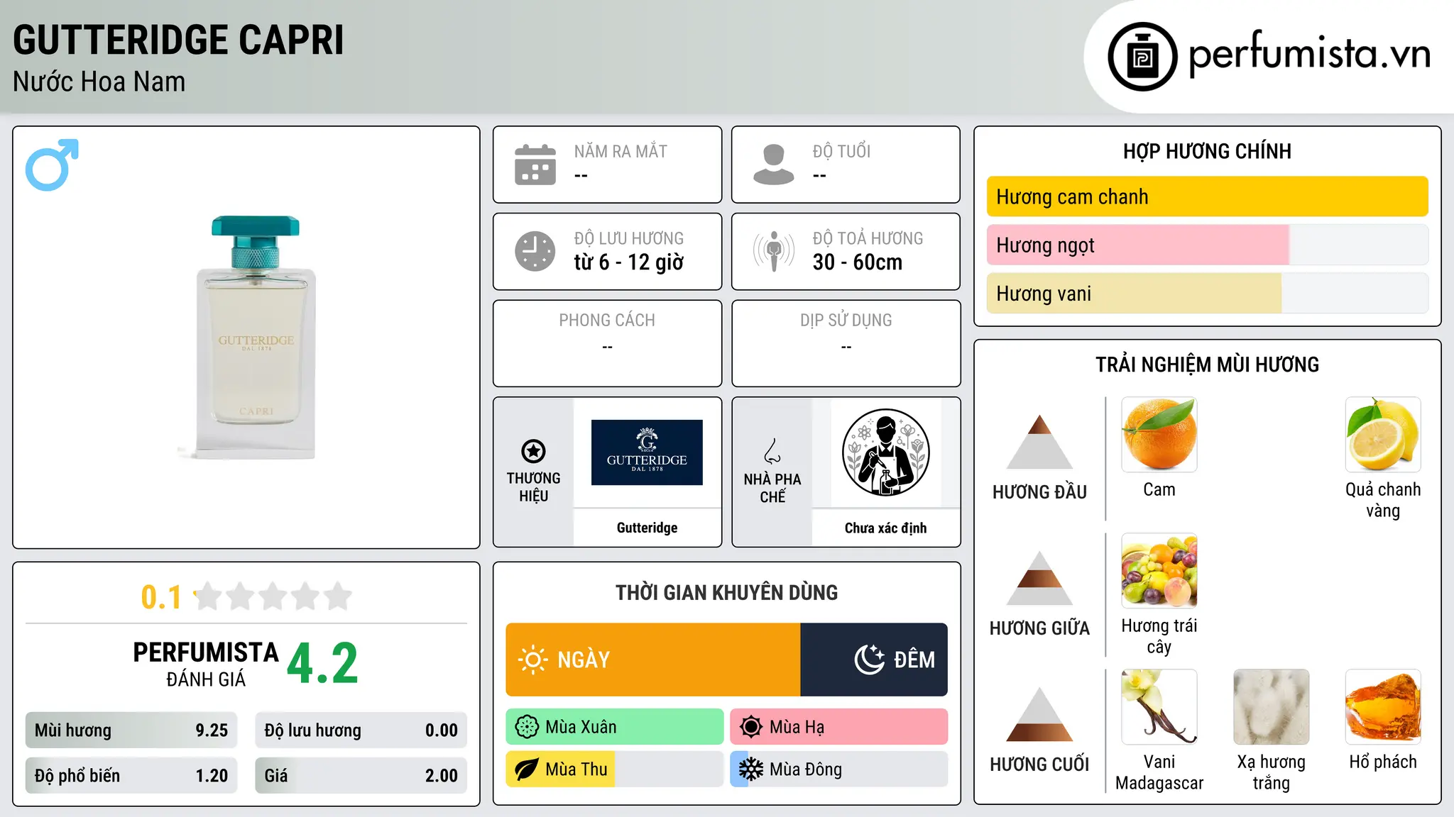This screenshot has height=817, width=1454.
Task: Click the perfumista.vn perfume bottle logo
Action: [x=1142, y=56]
